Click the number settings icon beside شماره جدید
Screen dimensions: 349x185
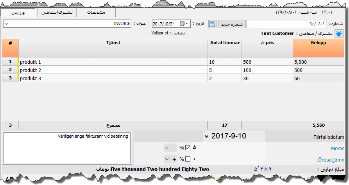pyautogui.click(x=212, y=24)
